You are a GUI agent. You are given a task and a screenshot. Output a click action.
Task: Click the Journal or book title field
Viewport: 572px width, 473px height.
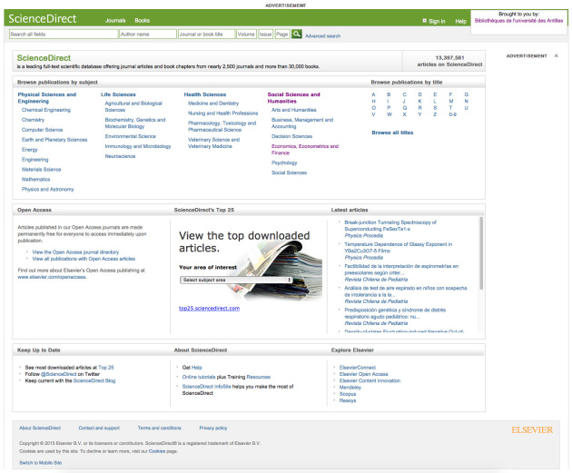click(x=204, y=34)
